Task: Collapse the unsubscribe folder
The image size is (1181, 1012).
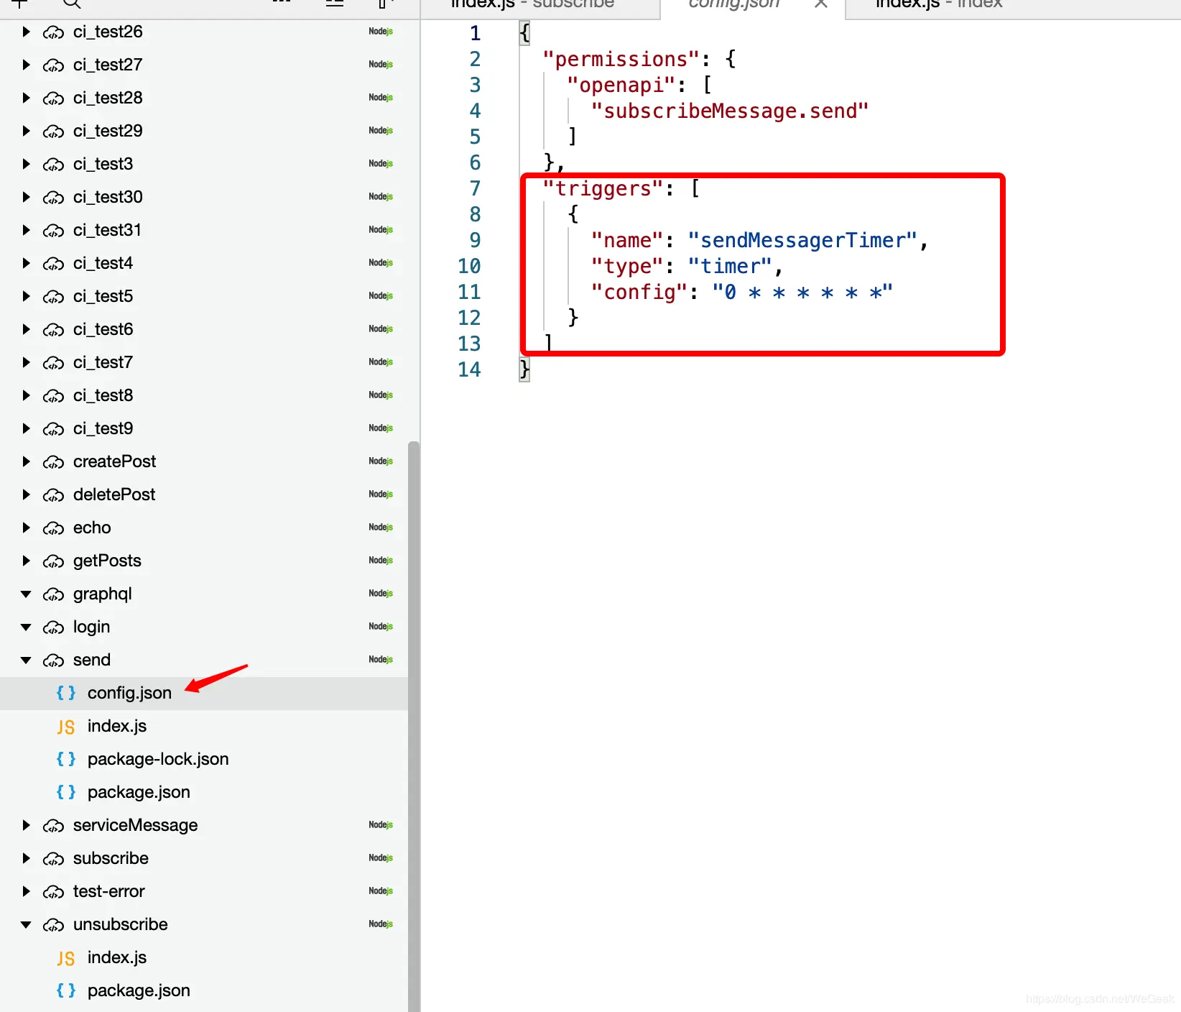Action: 26,924
